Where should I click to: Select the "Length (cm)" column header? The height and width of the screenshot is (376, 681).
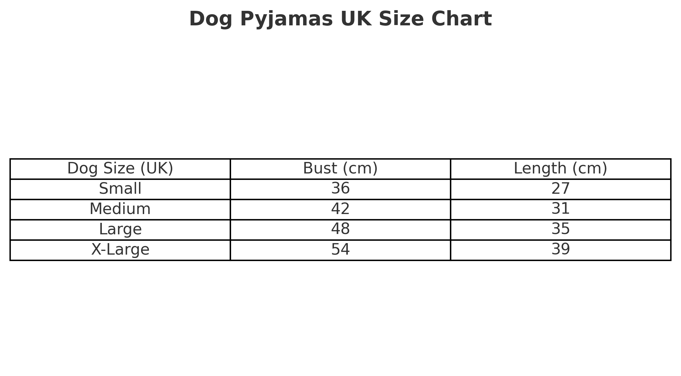[560, 169]
